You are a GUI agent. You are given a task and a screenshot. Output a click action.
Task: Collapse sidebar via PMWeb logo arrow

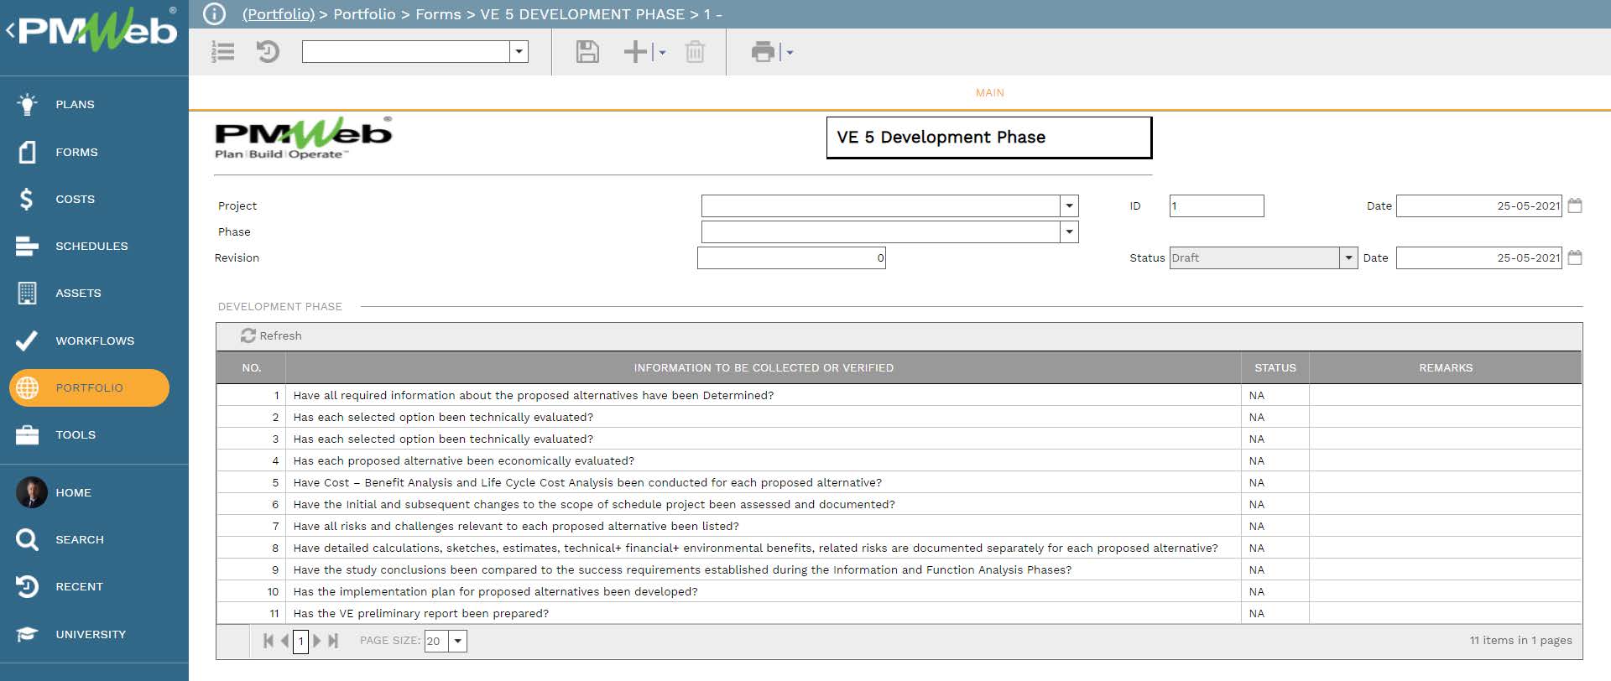coord(10,31)
